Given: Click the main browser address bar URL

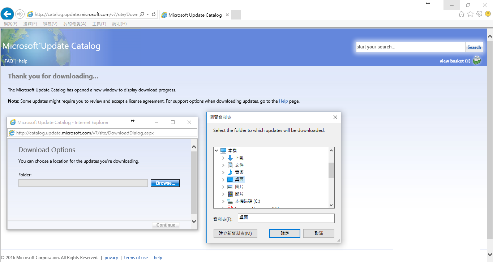Looking at the screenshot, I should point(86,14).
